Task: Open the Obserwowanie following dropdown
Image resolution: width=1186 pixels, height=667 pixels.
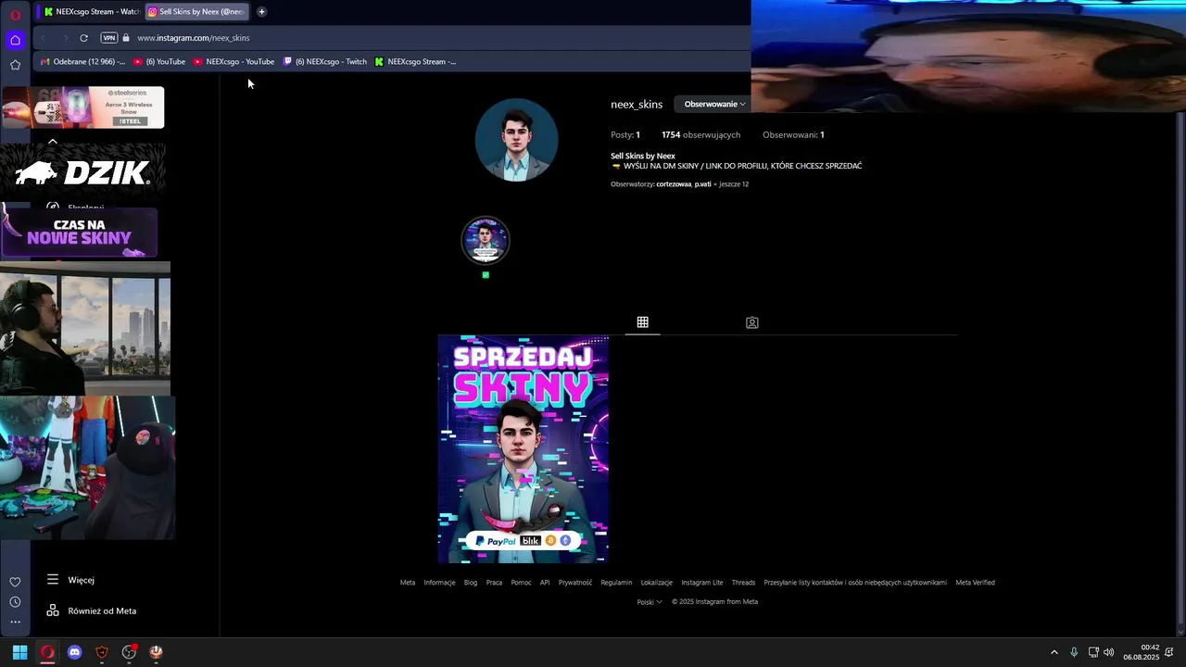Action: [713, 104]
